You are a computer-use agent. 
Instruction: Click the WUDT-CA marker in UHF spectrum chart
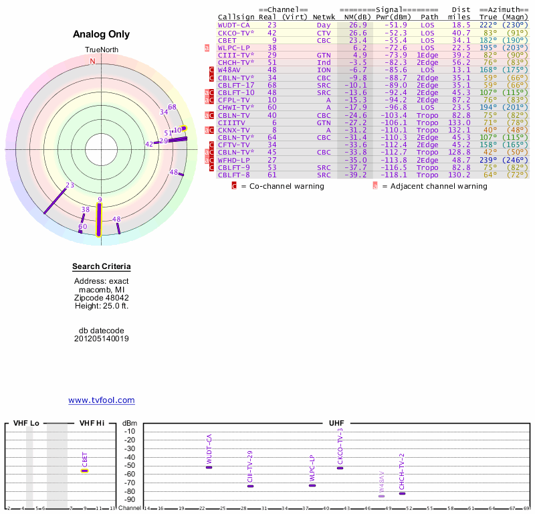(x=209, y=466)
